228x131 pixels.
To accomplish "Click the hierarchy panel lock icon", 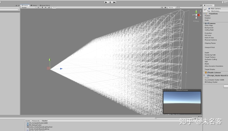I will point(16,5).
